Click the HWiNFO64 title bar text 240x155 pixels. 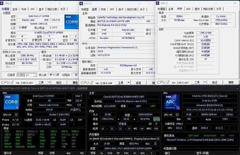[44, 88]
